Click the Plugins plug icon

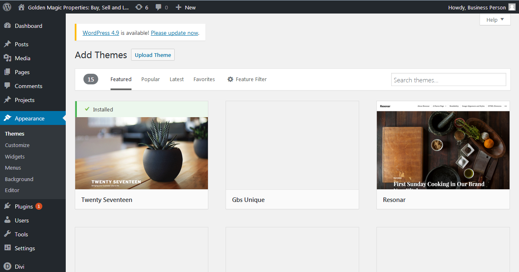pos(7,206)
